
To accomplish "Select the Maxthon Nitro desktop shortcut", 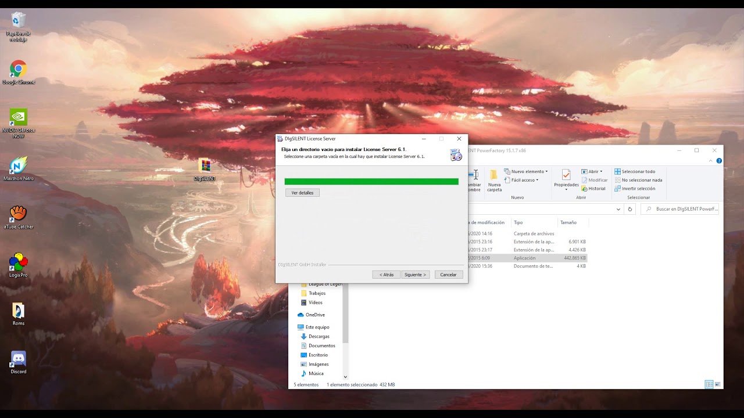I will [19, 168].
